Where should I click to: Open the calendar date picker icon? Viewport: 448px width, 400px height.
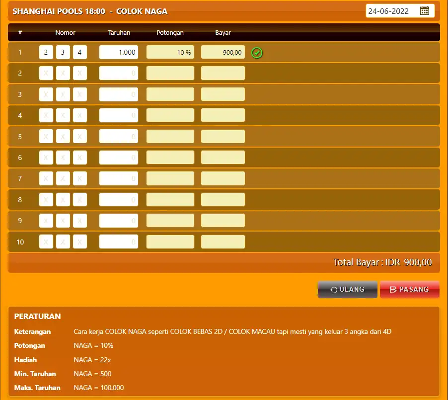(x=425, y=11)
